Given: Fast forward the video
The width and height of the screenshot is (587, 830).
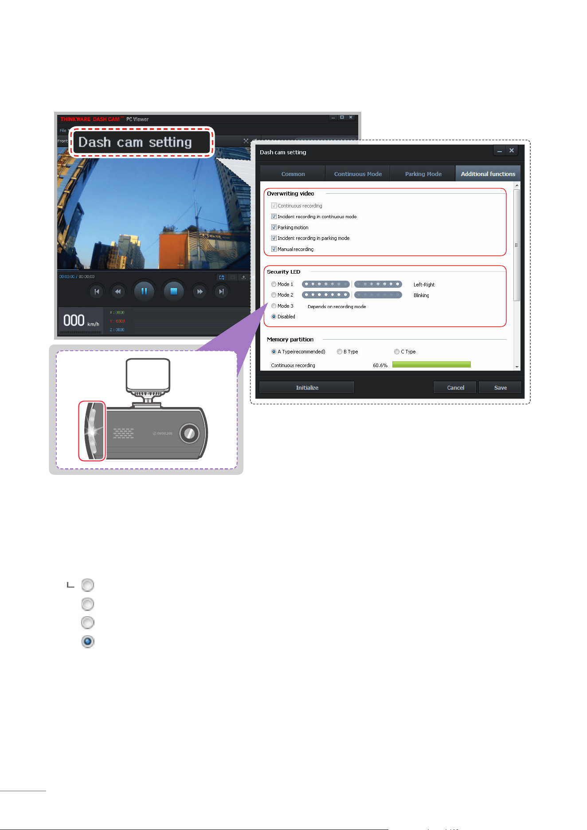Looking at the screenshot, I should pos(200,292).
